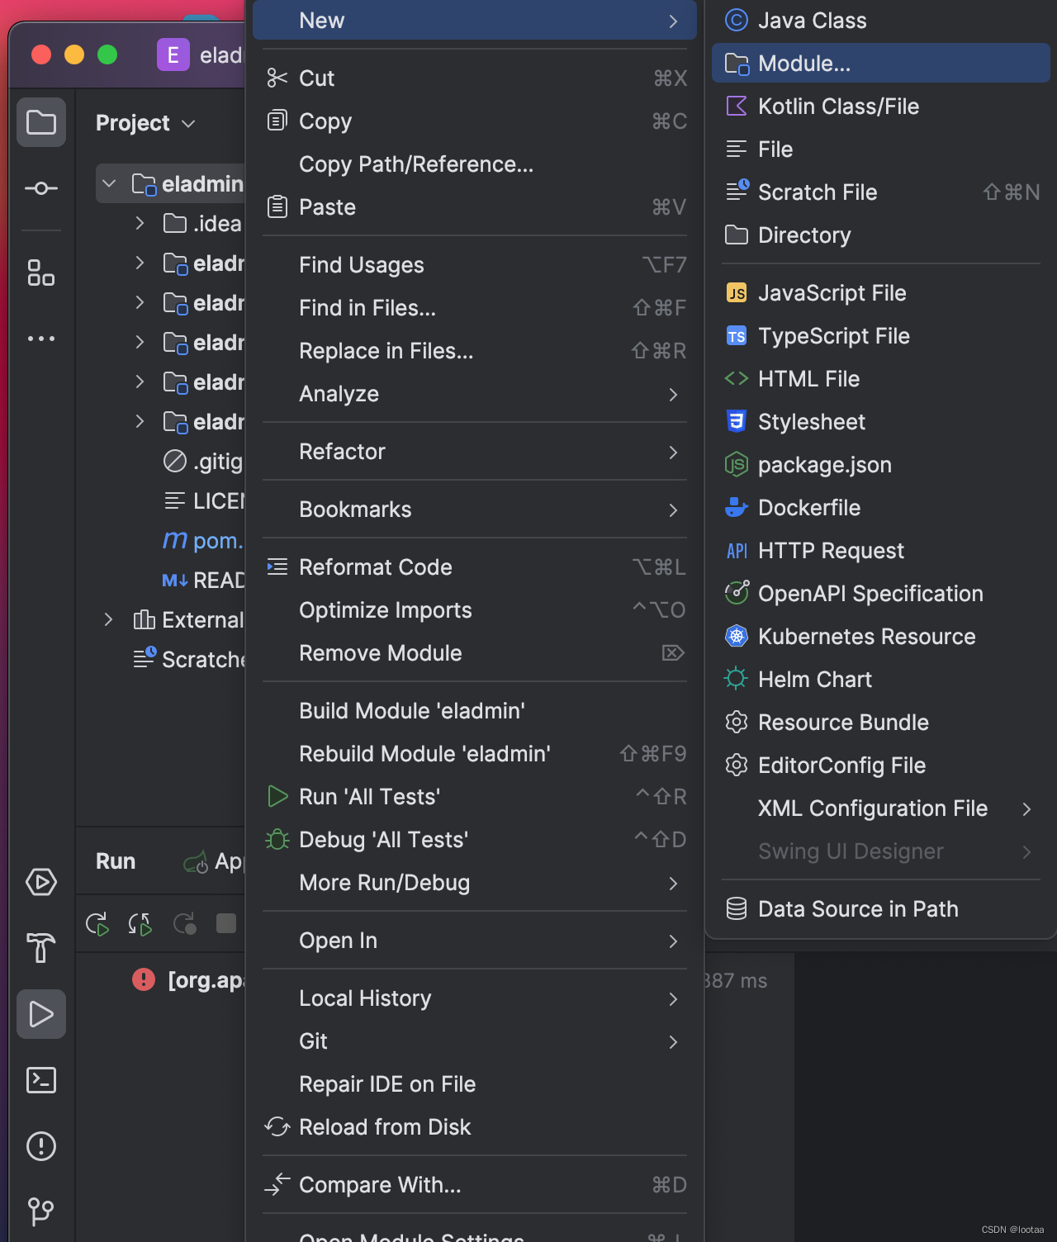Open the Services tool window icon
This screenshot has height=1242, width=1057.
pyautogui.click(x=41, y=882)
